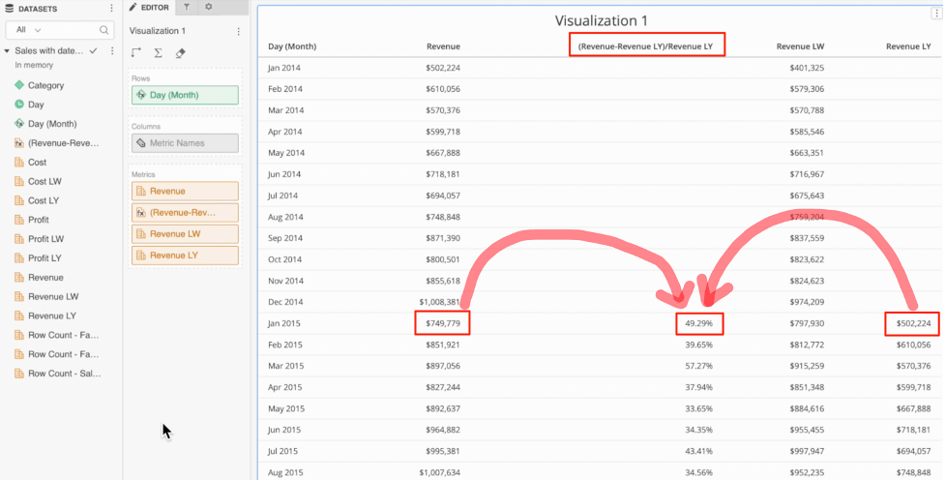The height and width of the screenshot is (481, 945).
Task: Select the Profit LY metric in datasets
Action: (45, 258)
